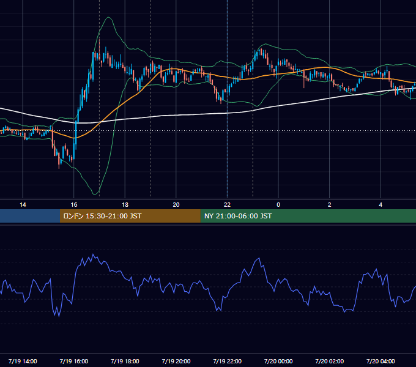416x367 pixels.
Task: Click the hour label 2 under chart
Action: coord(330,205)
